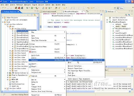Click the Import icon in context menu
Screen dimensions: 134x96
coord(30,64)
